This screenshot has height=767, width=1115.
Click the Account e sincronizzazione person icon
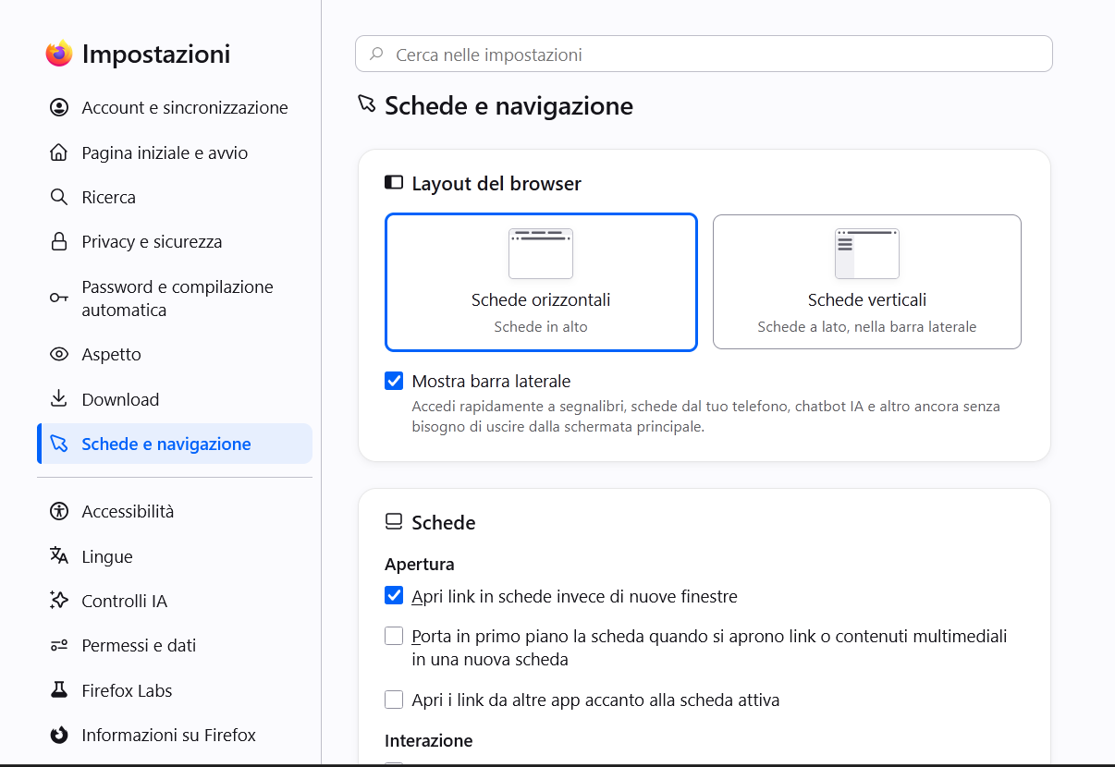tap(59, 108)
